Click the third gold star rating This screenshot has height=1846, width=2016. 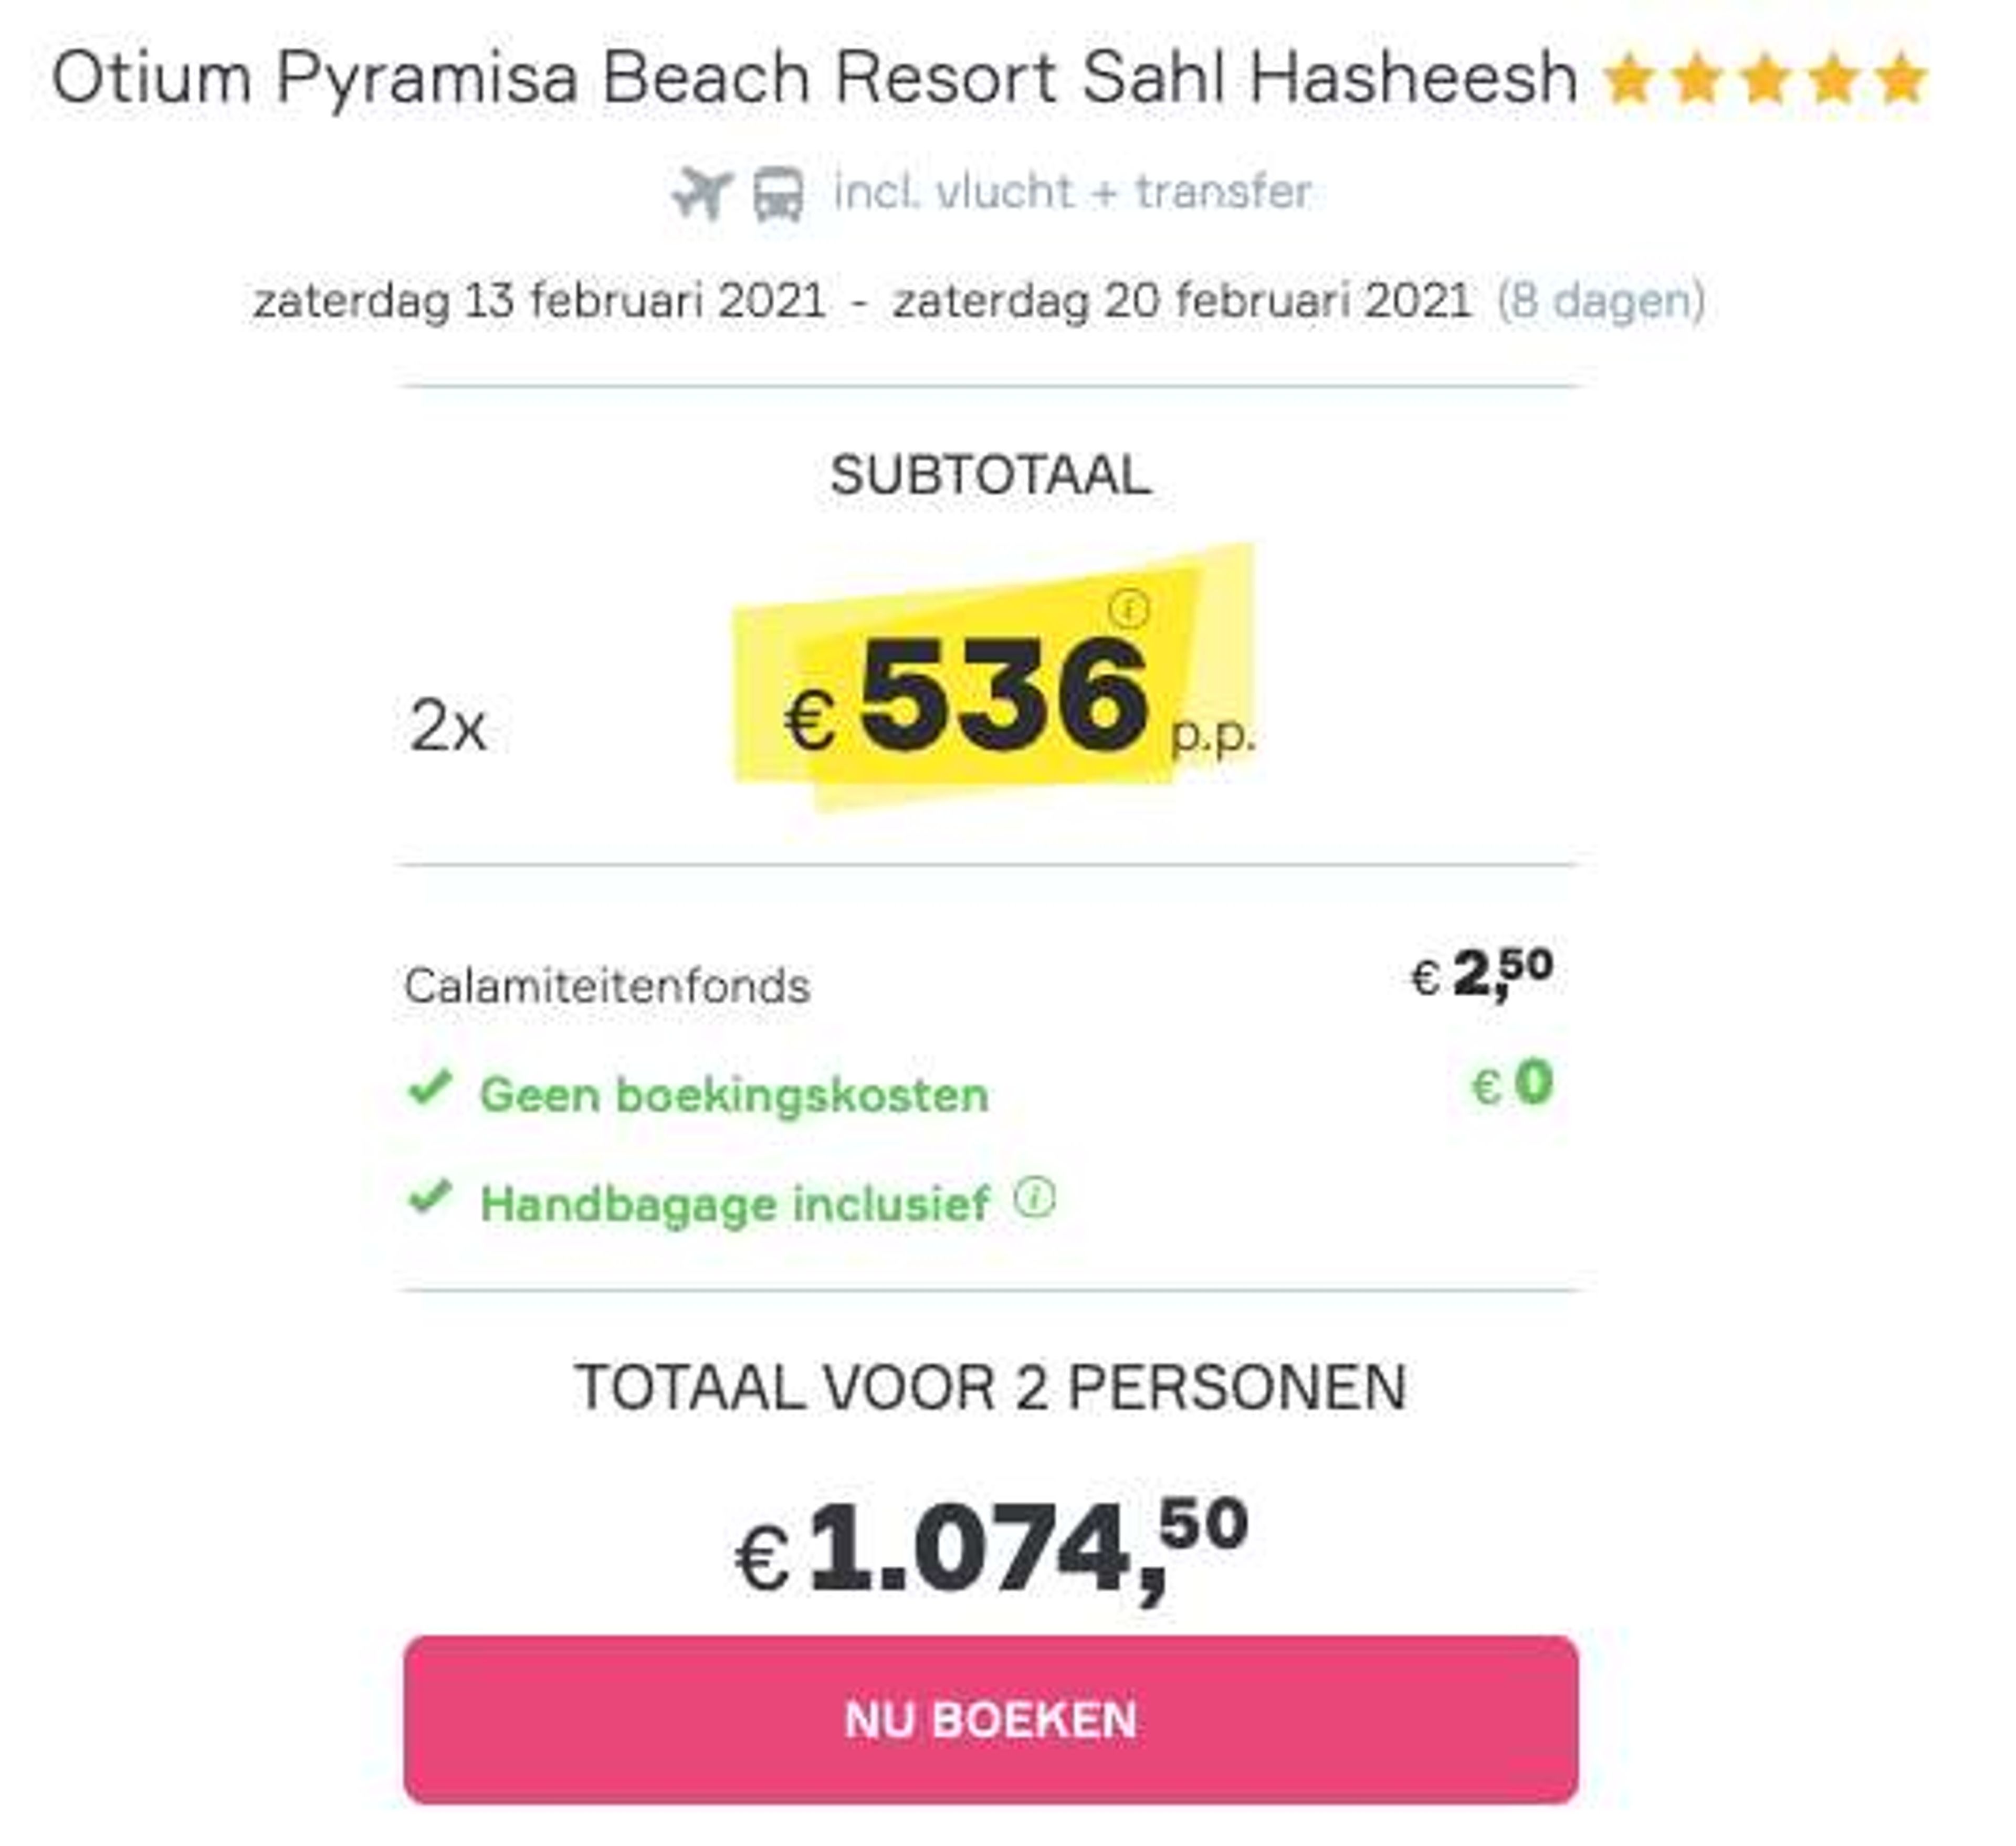click(x=1765, y=80)
